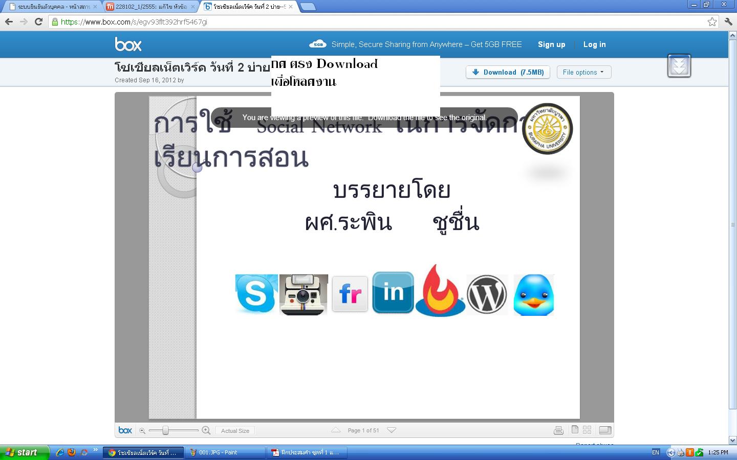Switch to single page view icon
Image resolution: width=737 pixels, height=460 pixels.
(x=575, y=430)
